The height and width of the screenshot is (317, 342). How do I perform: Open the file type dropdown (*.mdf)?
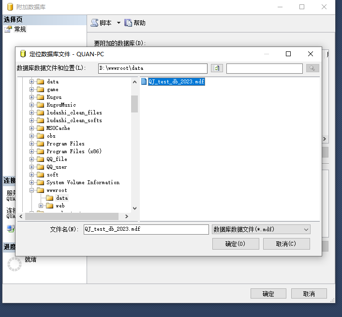coord(306,229)
